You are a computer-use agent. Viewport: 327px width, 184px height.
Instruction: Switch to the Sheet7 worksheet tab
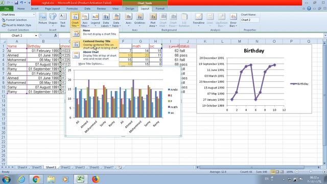pos(109,167)
